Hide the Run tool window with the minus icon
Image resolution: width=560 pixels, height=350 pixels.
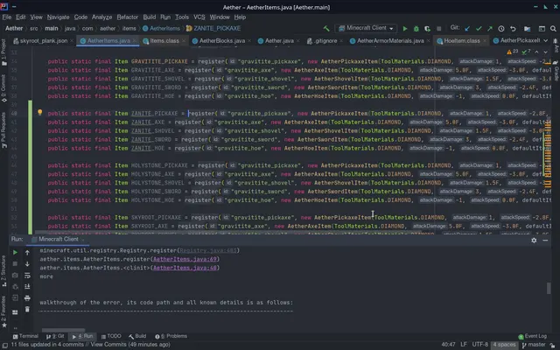[x=545, y=241]
